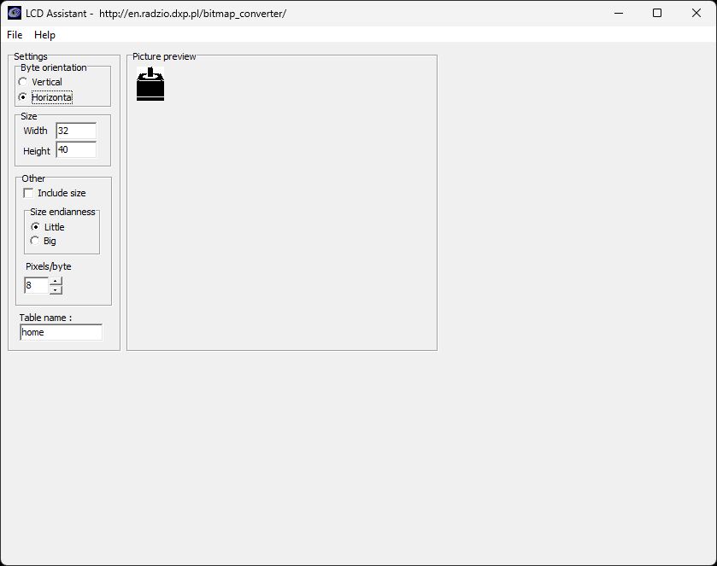Click the bitmap image in Picture preview
Viewport: 717px width, 566px height.
pos(150,84)
